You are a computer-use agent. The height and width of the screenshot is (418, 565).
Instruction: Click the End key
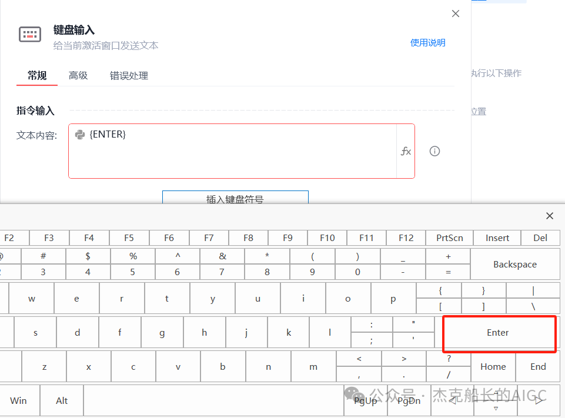(538, 366)
